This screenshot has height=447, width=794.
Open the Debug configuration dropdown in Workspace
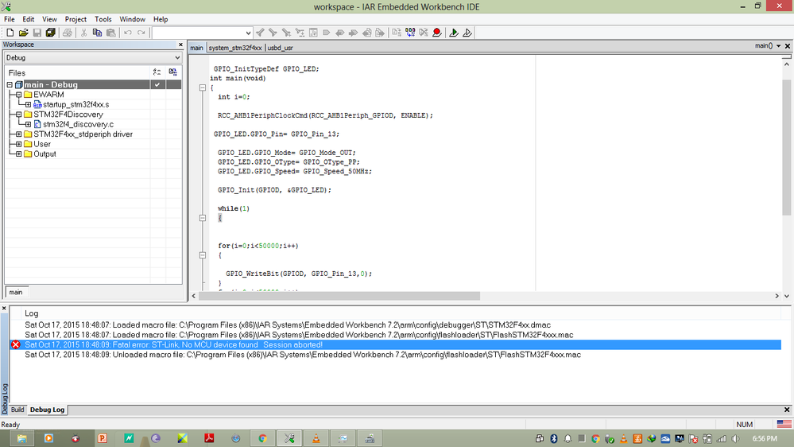click(177, 58)
